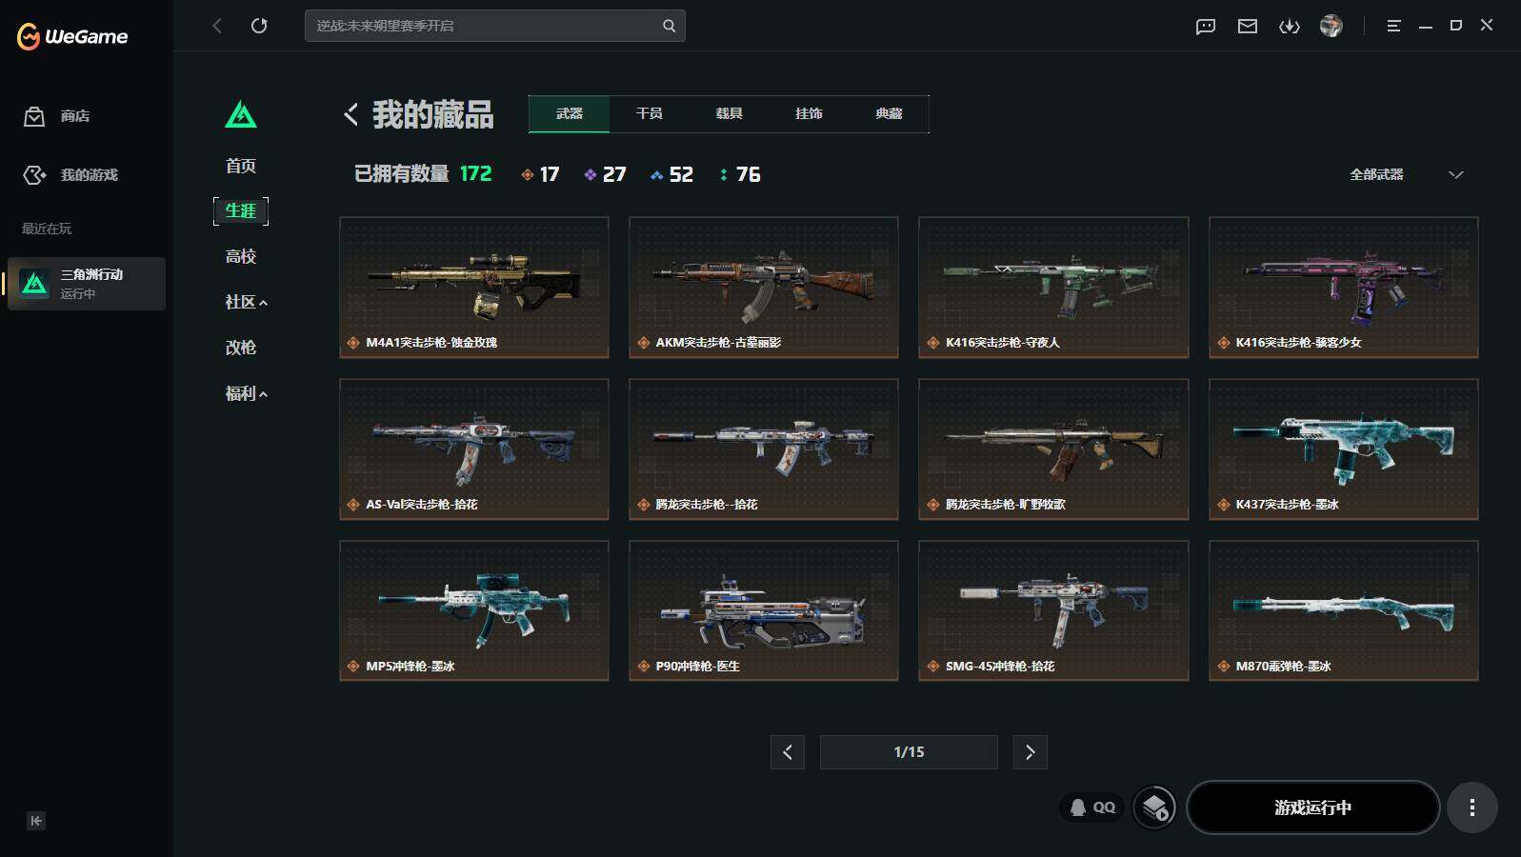Click the WeGame logo
Screen dimensions: 1521x857
(x=72, y=36)
